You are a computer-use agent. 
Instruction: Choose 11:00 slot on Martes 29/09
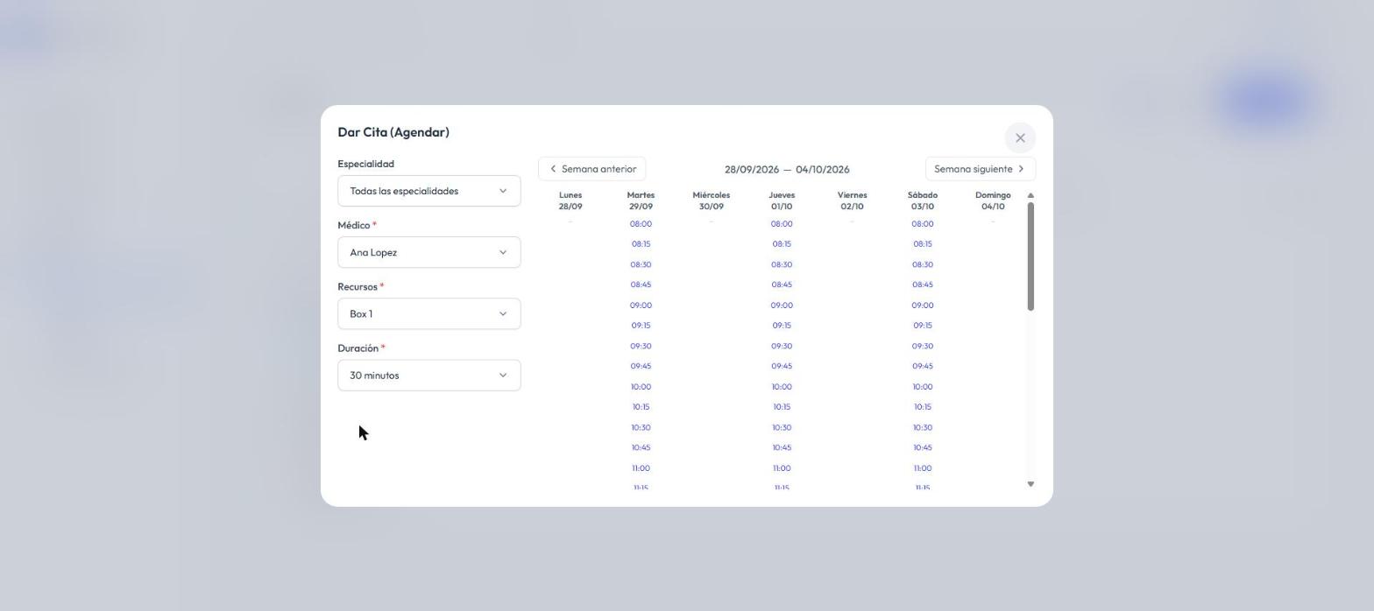point(641,468)
